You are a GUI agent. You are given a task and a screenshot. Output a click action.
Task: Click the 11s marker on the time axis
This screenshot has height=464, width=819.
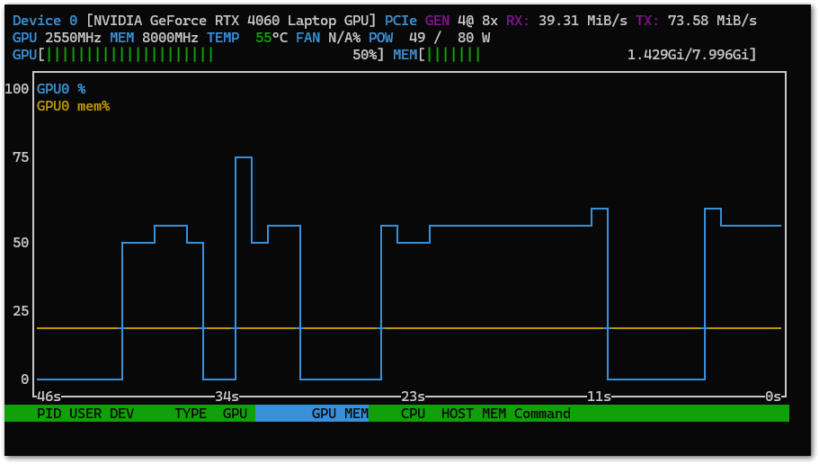(599, 397)
